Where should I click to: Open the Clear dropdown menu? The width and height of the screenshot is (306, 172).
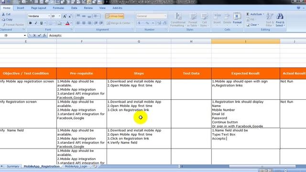coord(253,25)
